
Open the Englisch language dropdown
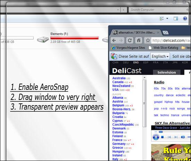point(160,56)
